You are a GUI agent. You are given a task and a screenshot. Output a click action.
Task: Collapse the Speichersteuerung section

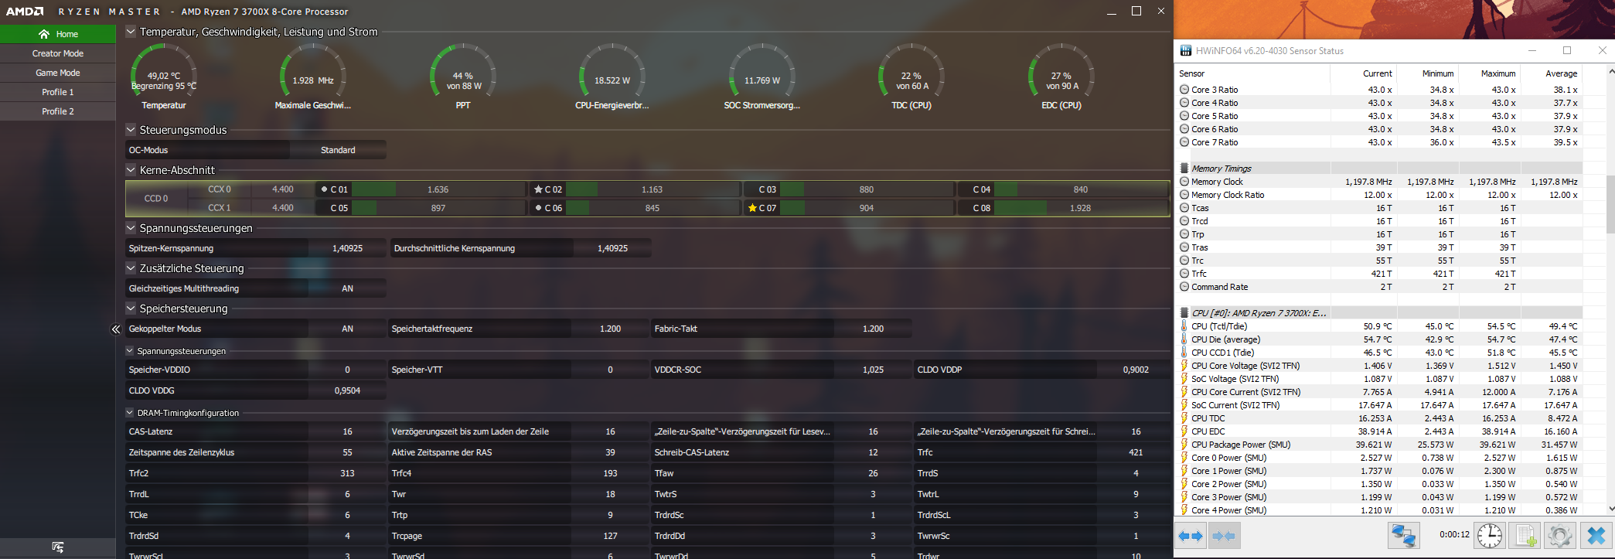click(x=131, y=308)
